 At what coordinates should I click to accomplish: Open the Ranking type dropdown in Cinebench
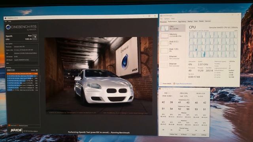pos(11,70)
